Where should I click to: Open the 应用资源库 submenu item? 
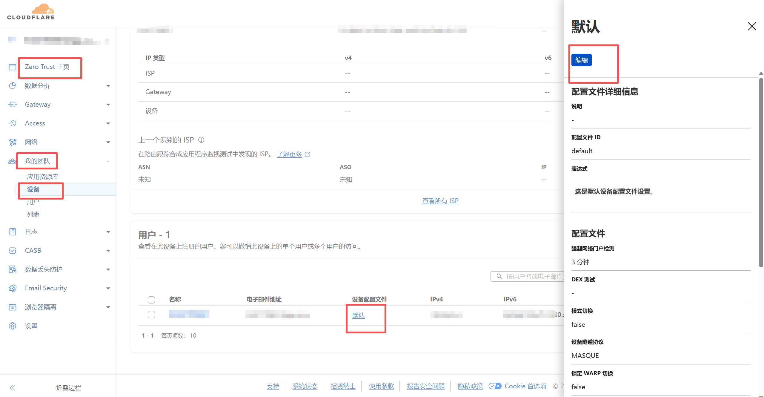[43, 177]
